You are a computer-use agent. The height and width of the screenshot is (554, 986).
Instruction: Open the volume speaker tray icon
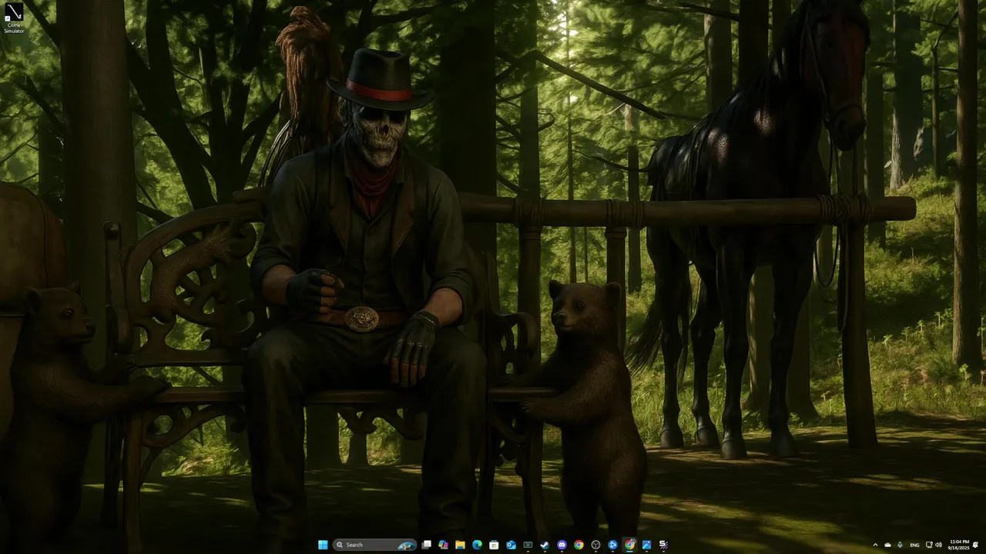click(938, 545)
